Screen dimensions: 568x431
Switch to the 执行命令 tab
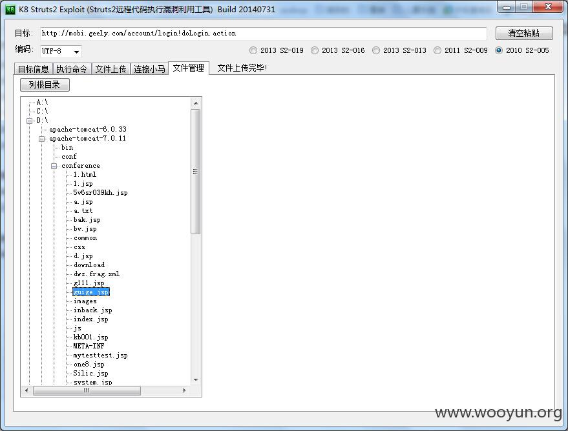(x=72, y=68)
